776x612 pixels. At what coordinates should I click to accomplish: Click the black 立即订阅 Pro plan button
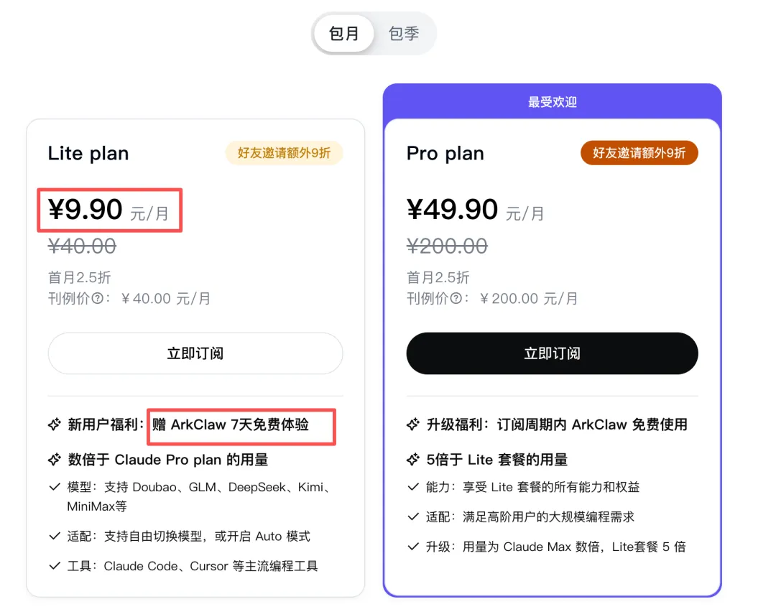[552, 353]
